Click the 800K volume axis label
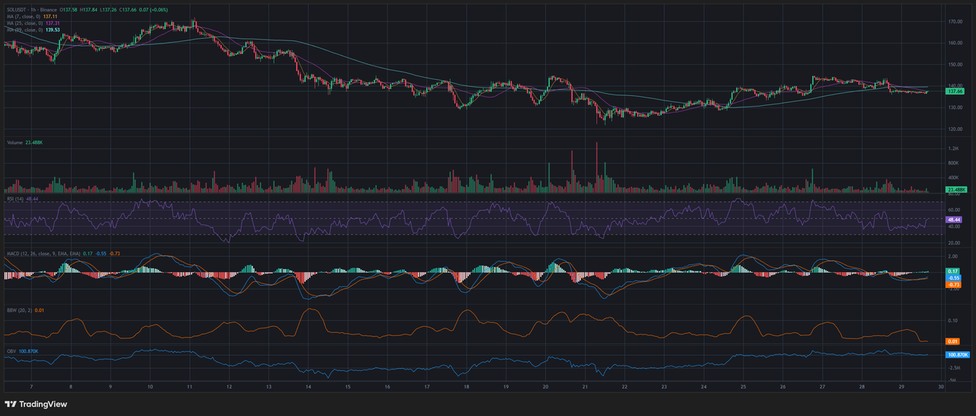Screen dimensions: 976x416 click(953, 163)
